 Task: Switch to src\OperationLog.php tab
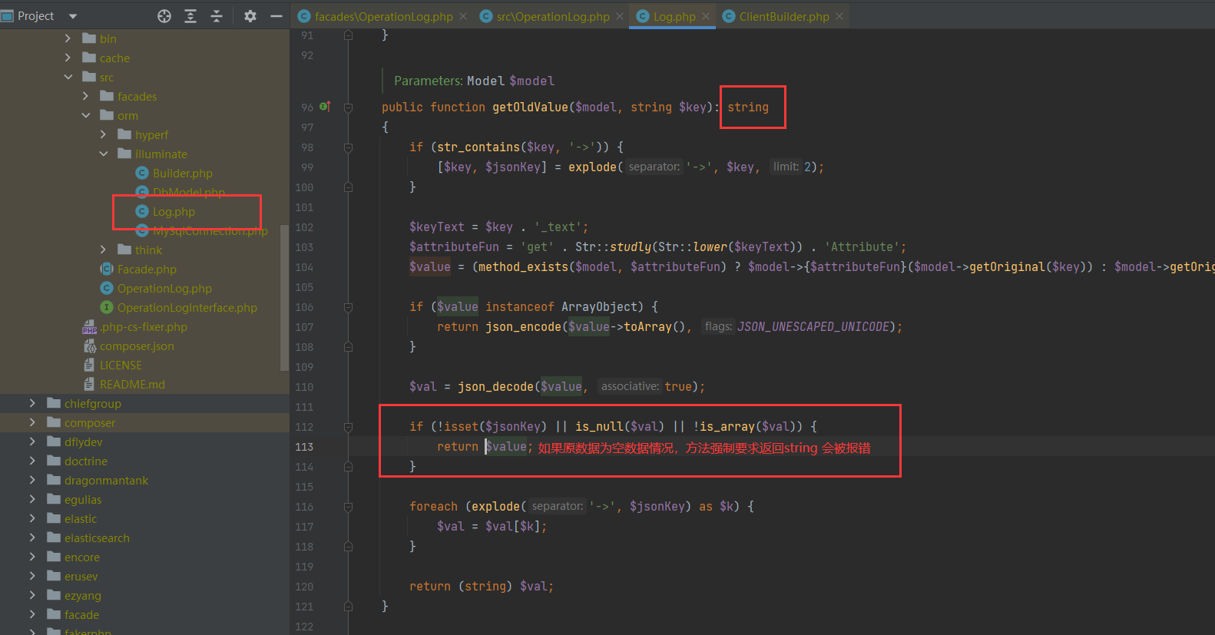pyautogui.click(x=553, y=16)
